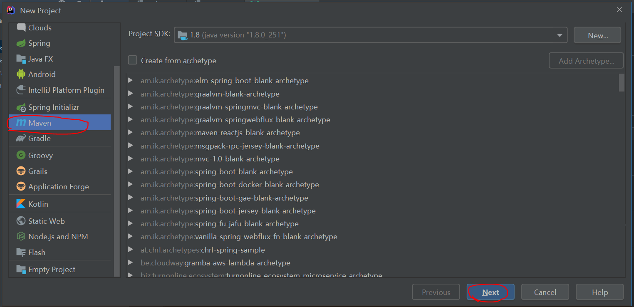The width and height of the screenshot is (634, 307).
Task: Cancel the New Project dialog
Action: click(x=545, y=292)
